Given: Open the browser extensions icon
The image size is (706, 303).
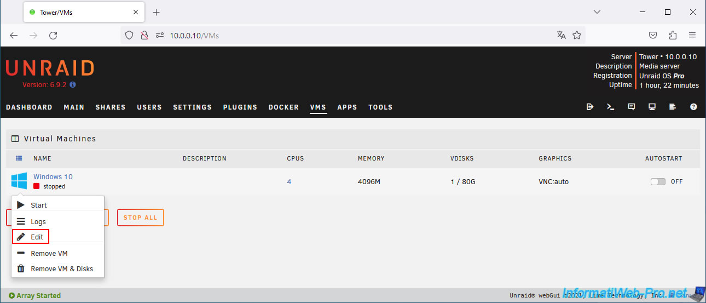Looking at the screenshot, I should click(x=673, y=35).
